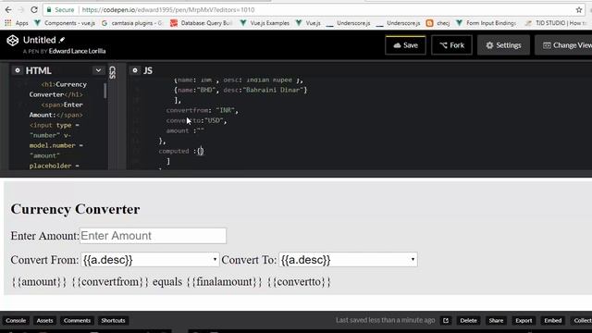Viewport: 592px width, 333px height.
Task: Open the Console panel
Action: (x=16, y=321)
